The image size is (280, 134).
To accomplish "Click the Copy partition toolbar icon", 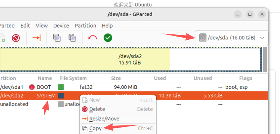I will 57,38.
